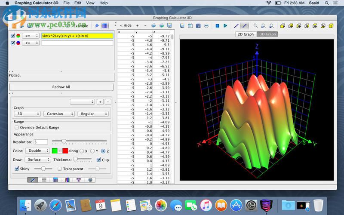Select the Y radio button for color along
344x215 pixels.
tap(92, 151)
